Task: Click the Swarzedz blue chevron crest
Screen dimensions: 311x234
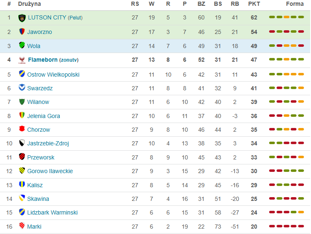Action: (x=22, y=88)
